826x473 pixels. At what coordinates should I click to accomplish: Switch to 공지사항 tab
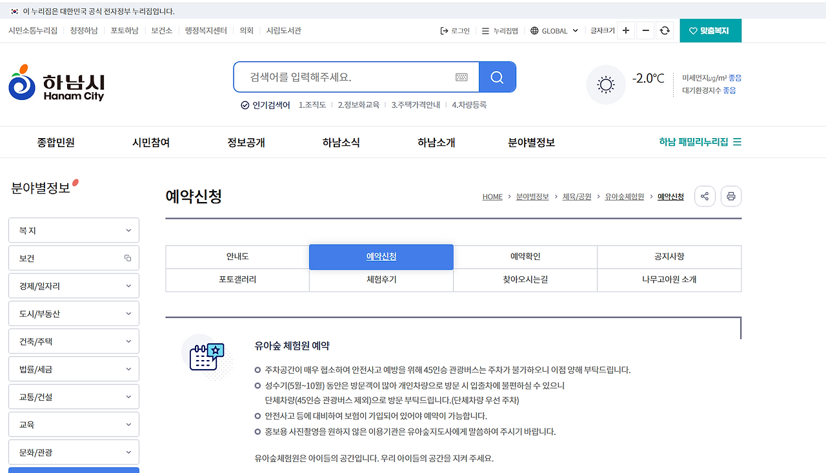(669, 257)
